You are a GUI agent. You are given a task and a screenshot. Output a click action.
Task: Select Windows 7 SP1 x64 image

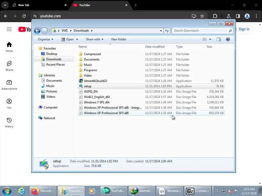coord(151,102)
